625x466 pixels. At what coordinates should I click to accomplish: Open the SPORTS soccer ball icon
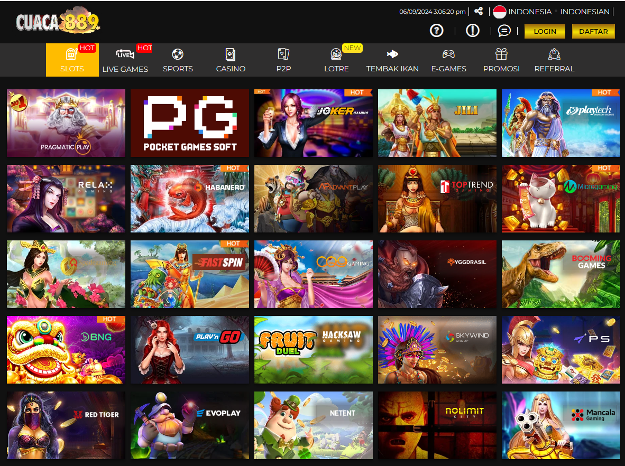pyautogui.click(x=178, y=54)
